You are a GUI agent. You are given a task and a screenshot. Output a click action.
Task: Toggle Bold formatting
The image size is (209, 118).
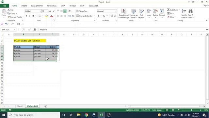tap(26, 16)
